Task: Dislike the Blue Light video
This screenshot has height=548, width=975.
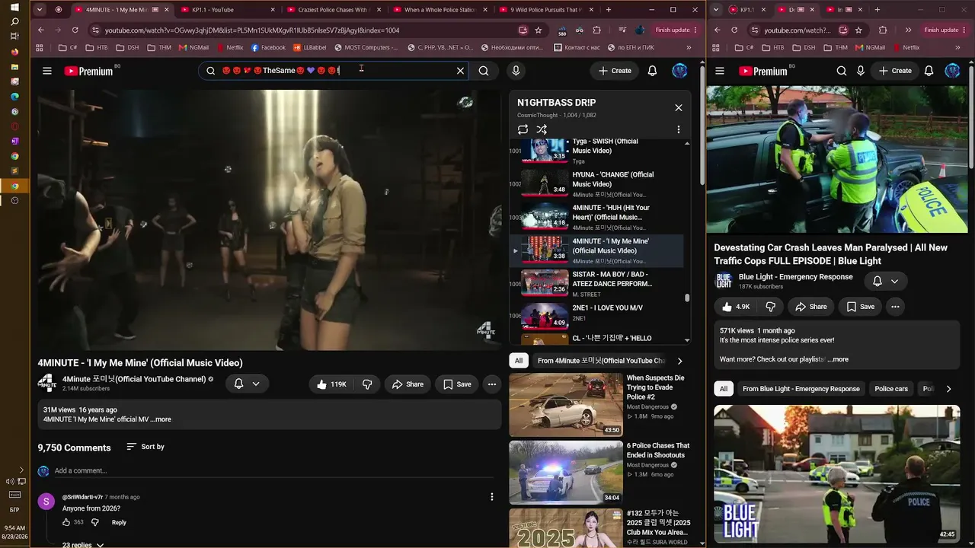Action: 770,307
